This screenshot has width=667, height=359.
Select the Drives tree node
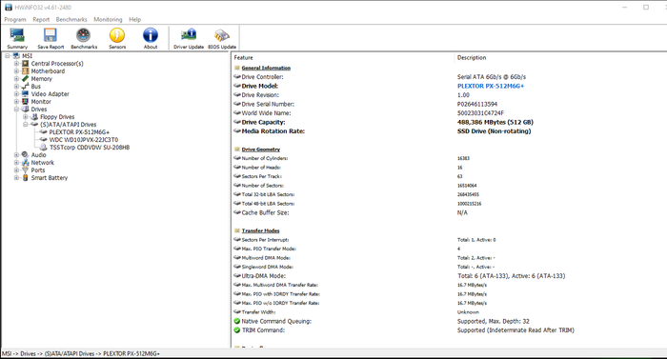click(x=39, y=110)
